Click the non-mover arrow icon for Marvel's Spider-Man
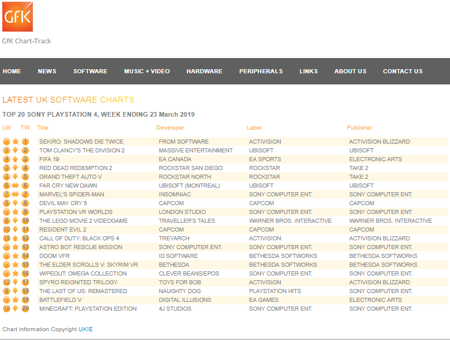 pos(15,194)
